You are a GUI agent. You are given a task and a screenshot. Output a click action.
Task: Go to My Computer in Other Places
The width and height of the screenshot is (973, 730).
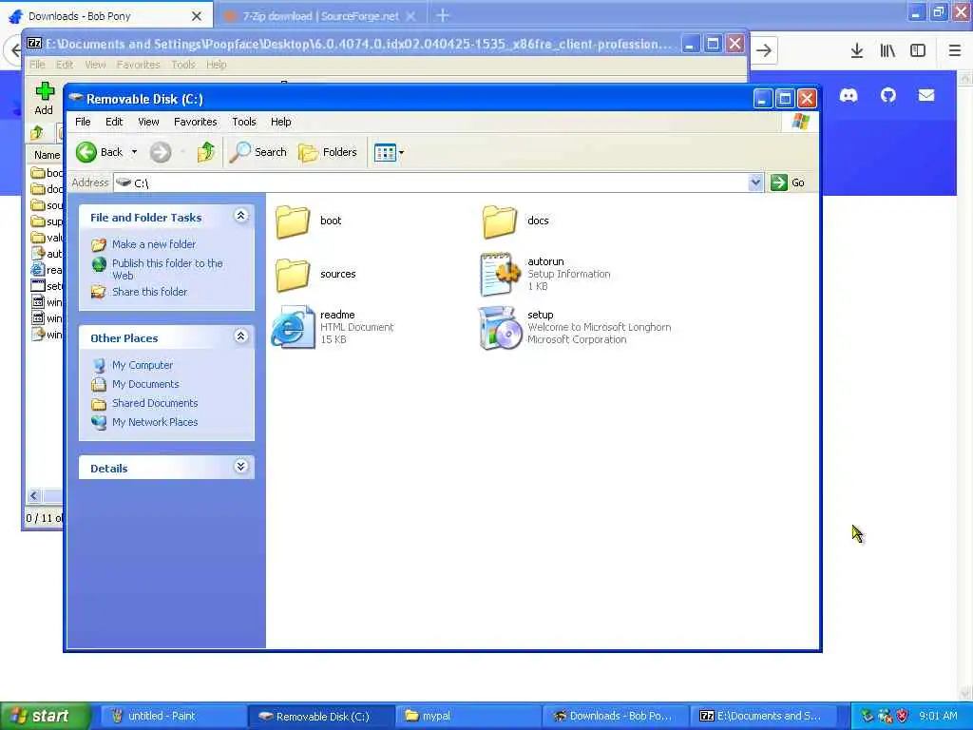143,365
